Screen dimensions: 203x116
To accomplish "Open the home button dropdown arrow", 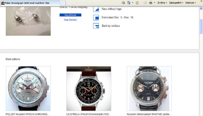I will pos(133,3).
